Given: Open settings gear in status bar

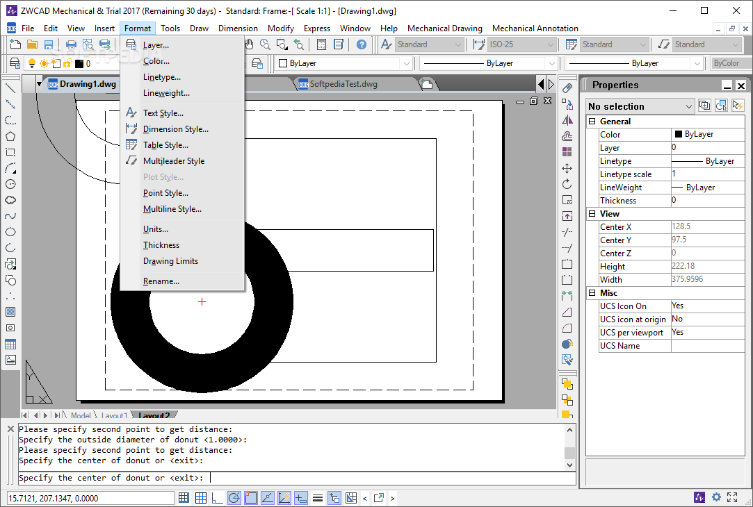Looking at the screenshot, I should pyautogui.click(x=717, y=497).
